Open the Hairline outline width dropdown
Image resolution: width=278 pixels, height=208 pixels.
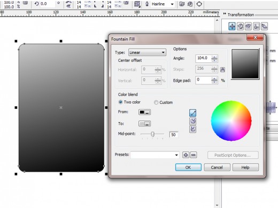pyautogui.click(x=172, y=4)
